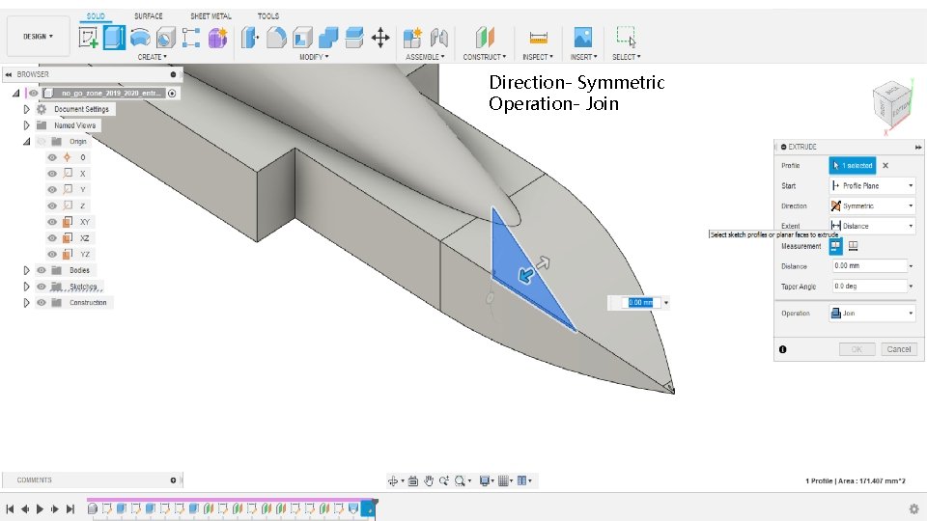Click the Taper Angle field
927x521 pixels.
tap(869, 286)
